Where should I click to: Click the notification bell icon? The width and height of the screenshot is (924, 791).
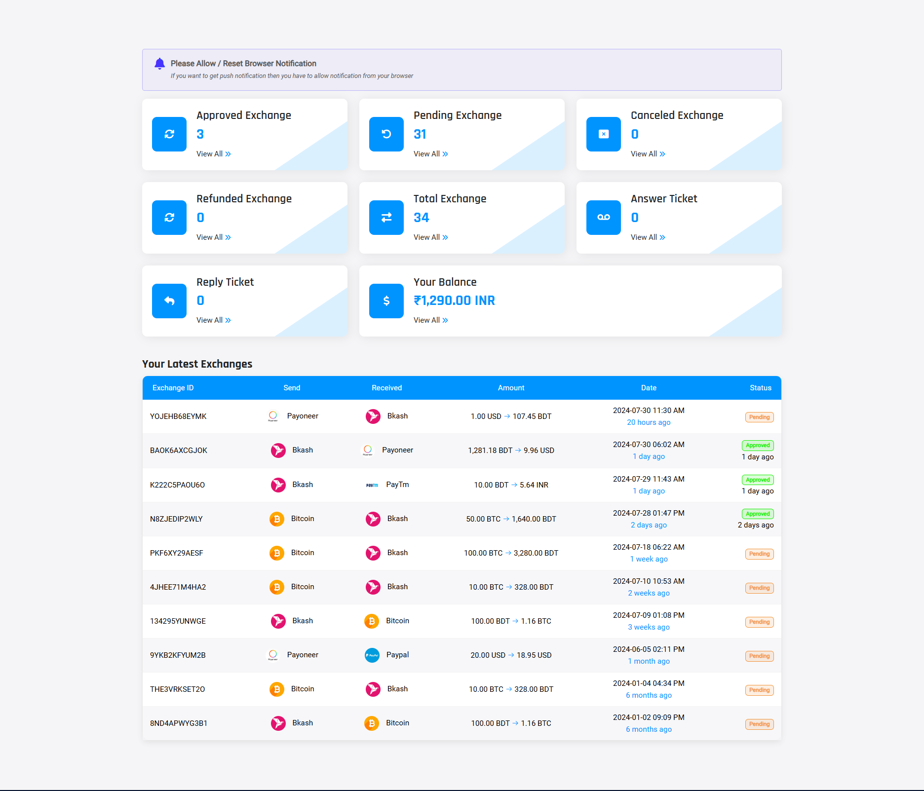click(159, 63)
